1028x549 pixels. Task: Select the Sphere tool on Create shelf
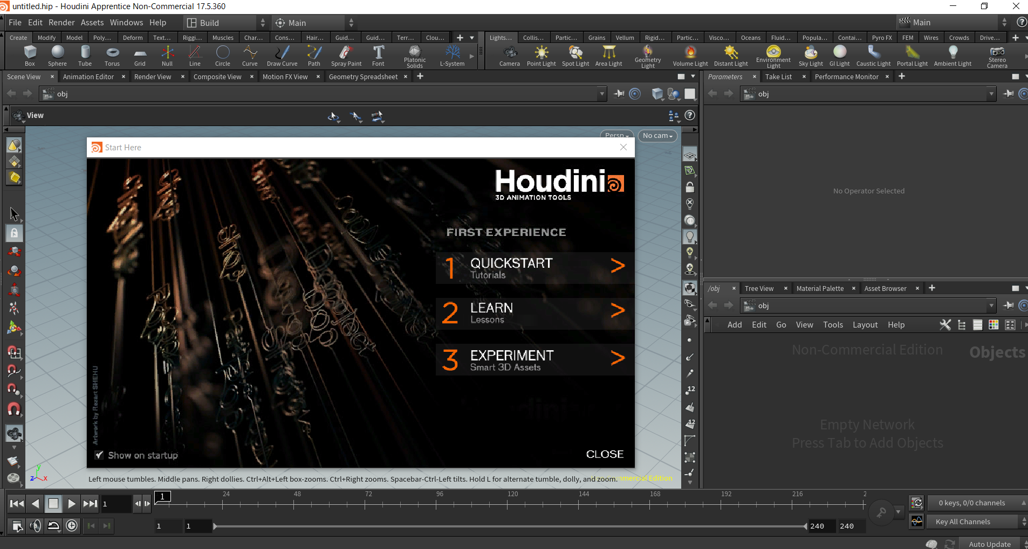click(57, 55)
